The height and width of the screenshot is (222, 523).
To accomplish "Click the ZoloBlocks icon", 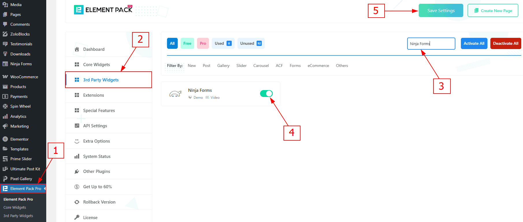I will pyautogui.click(x=5, y=34).
